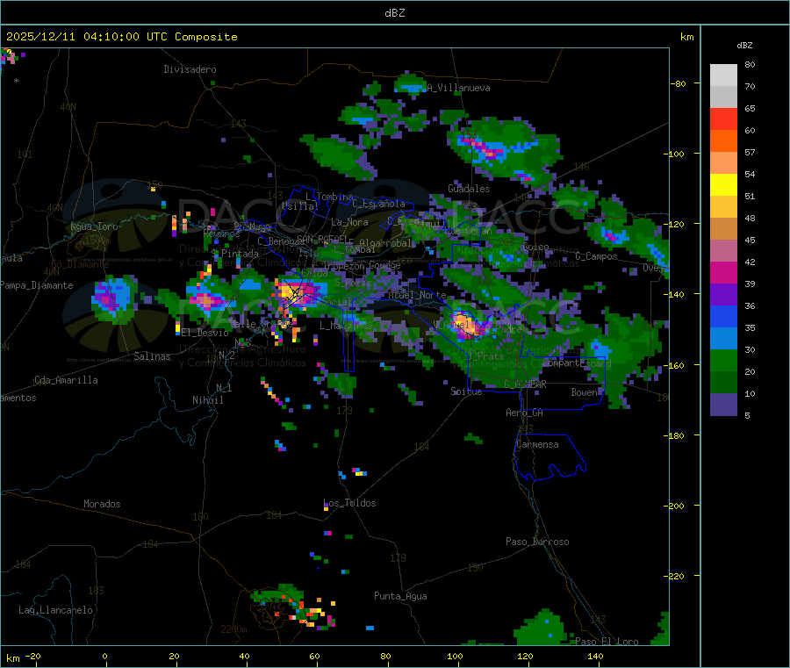Select the dark orange 57-60 dBZ swatch
This screenshot has height=668, width=790.
click(723, 141)
